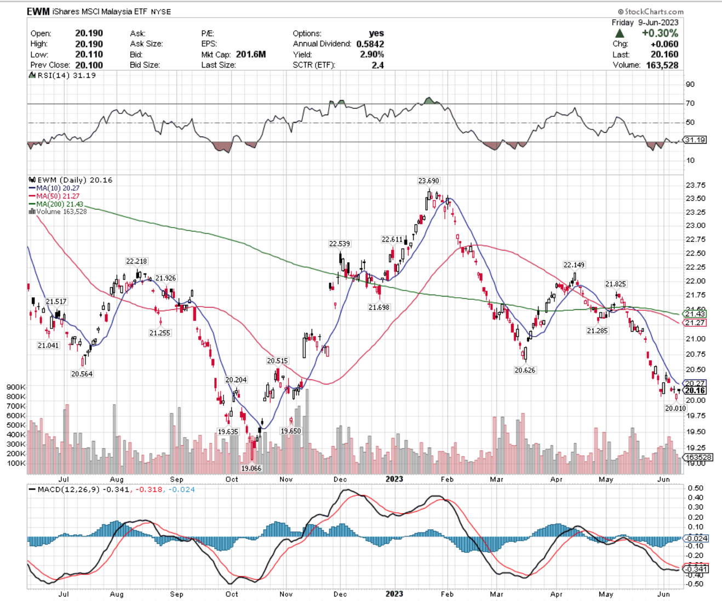Click the 20.515 price label
This screenshot has width=722, height=601.
coord(277,361)
